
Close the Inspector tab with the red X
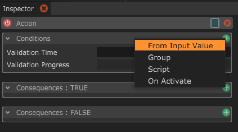(44, 9)
